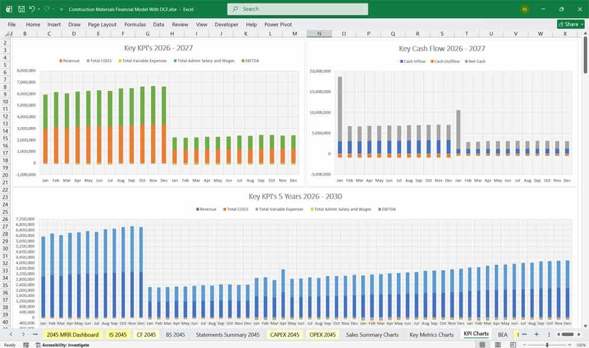Open the Developer ribbon tab
The width and height of the screenshot is (589, 348).
pyautogui.click(x=226, y=24)
